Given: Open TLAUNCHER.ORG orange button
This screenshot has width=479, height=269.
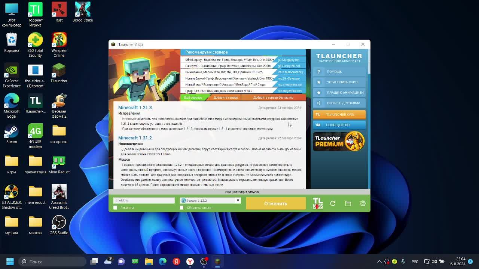Looking at the screenshot, I should point(339,115).
